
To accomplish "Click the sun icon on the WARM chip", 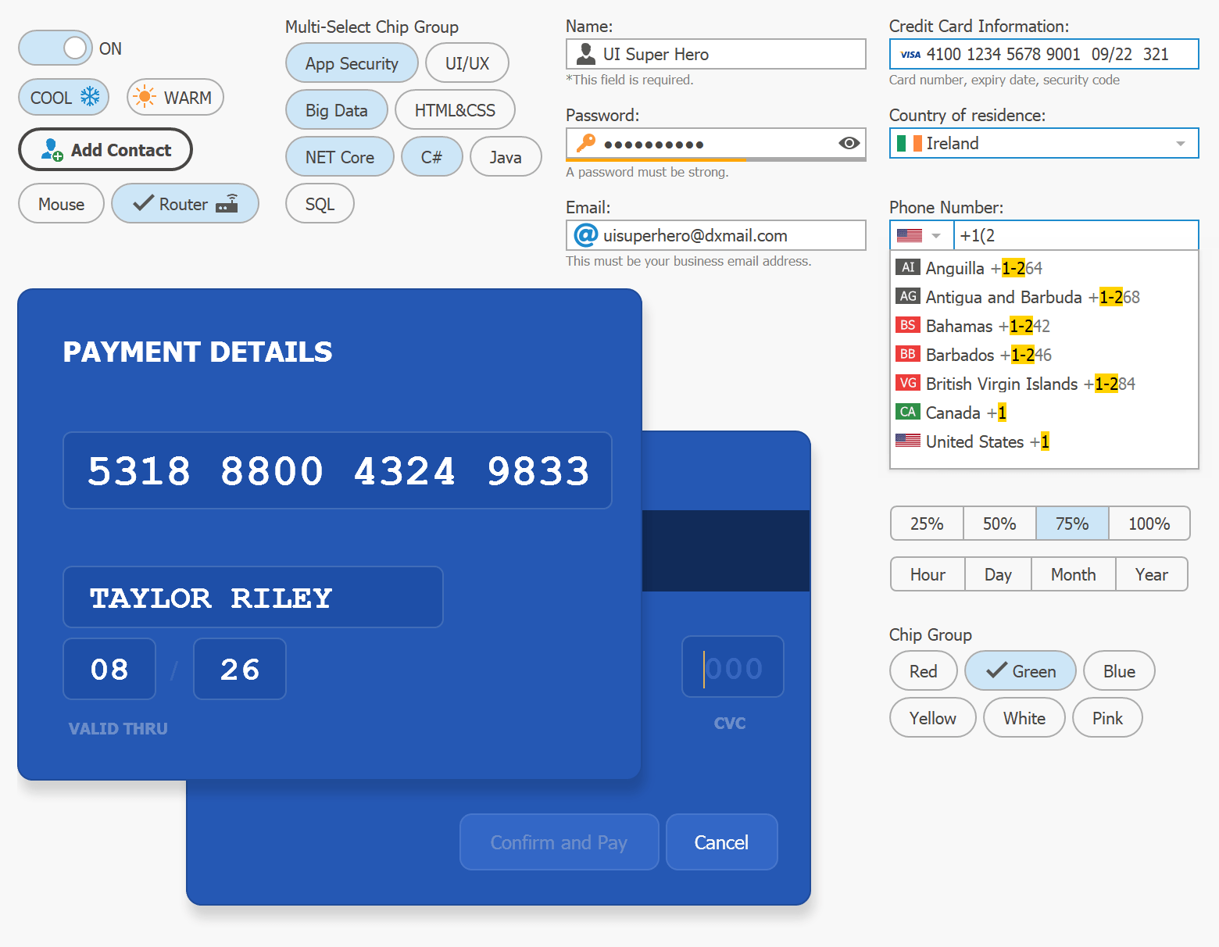I will pos(145,97).
